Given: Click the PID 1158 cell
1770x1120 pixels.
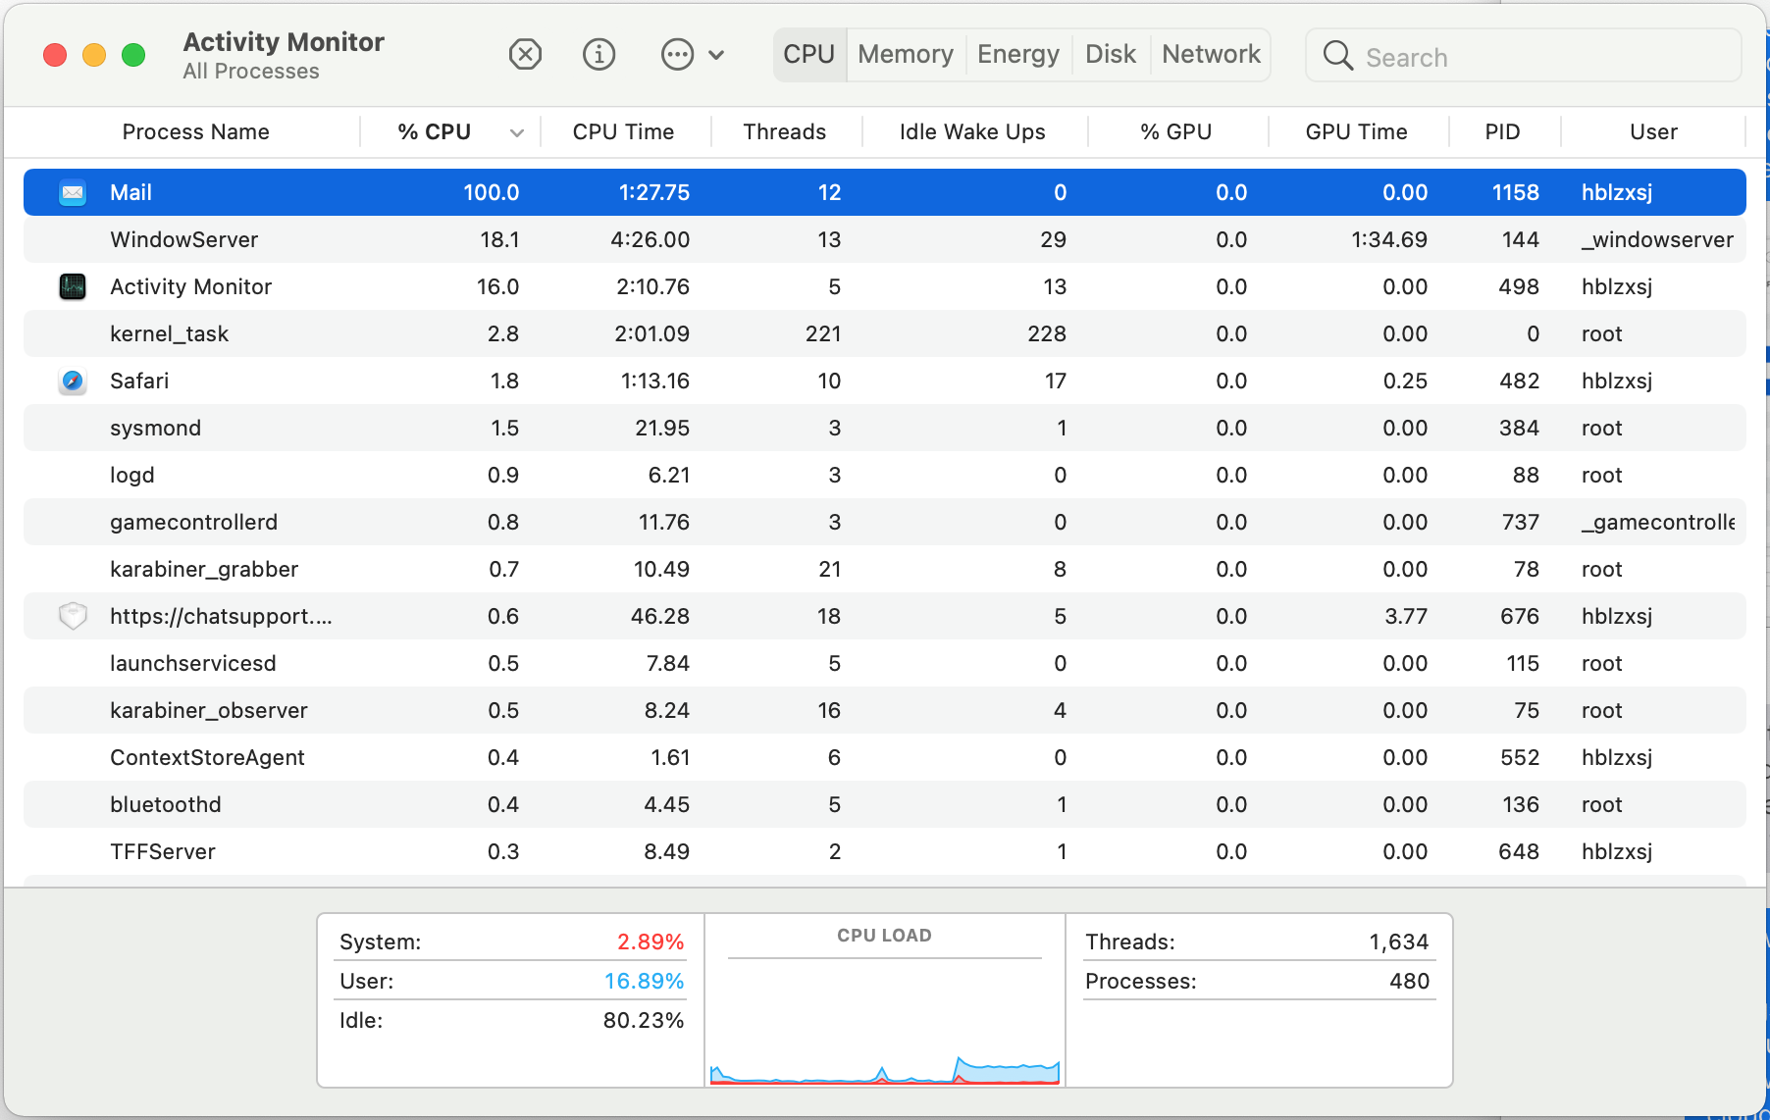Looking at the screenshot, I should (1515, 192).
